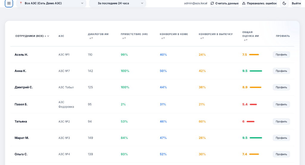Open the hamburger menu

9,3
